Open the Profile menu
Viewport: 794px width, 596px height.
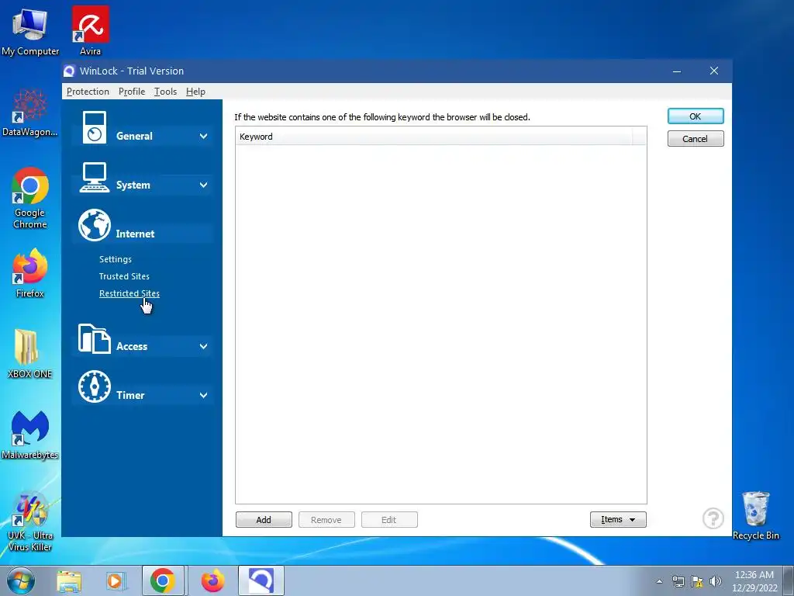tap(132, 92)
